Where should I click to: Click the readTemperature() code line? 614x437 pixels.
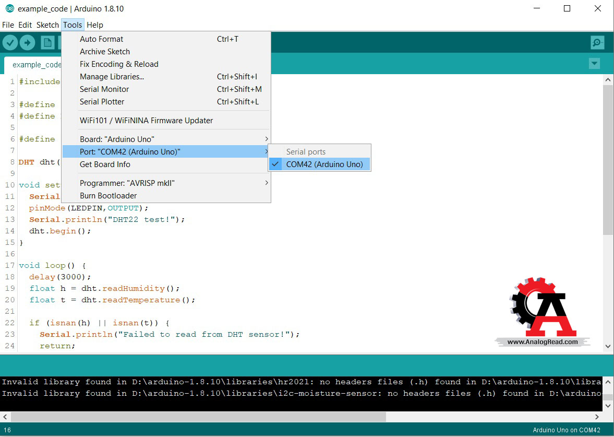point(112,300)
